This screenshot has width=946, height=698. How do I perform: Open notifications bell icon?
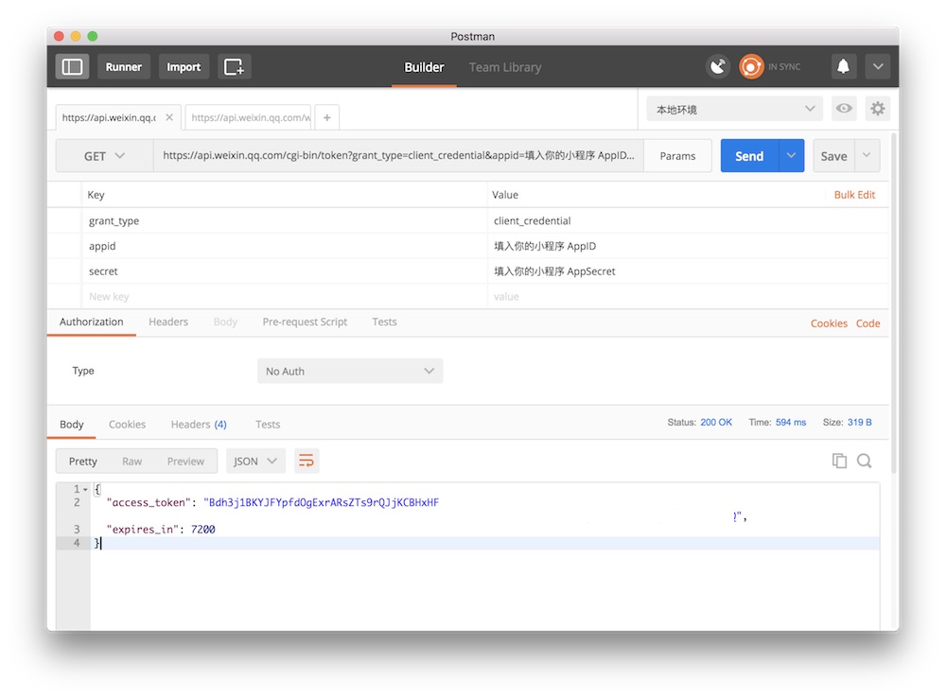click(x=844, y=66)
